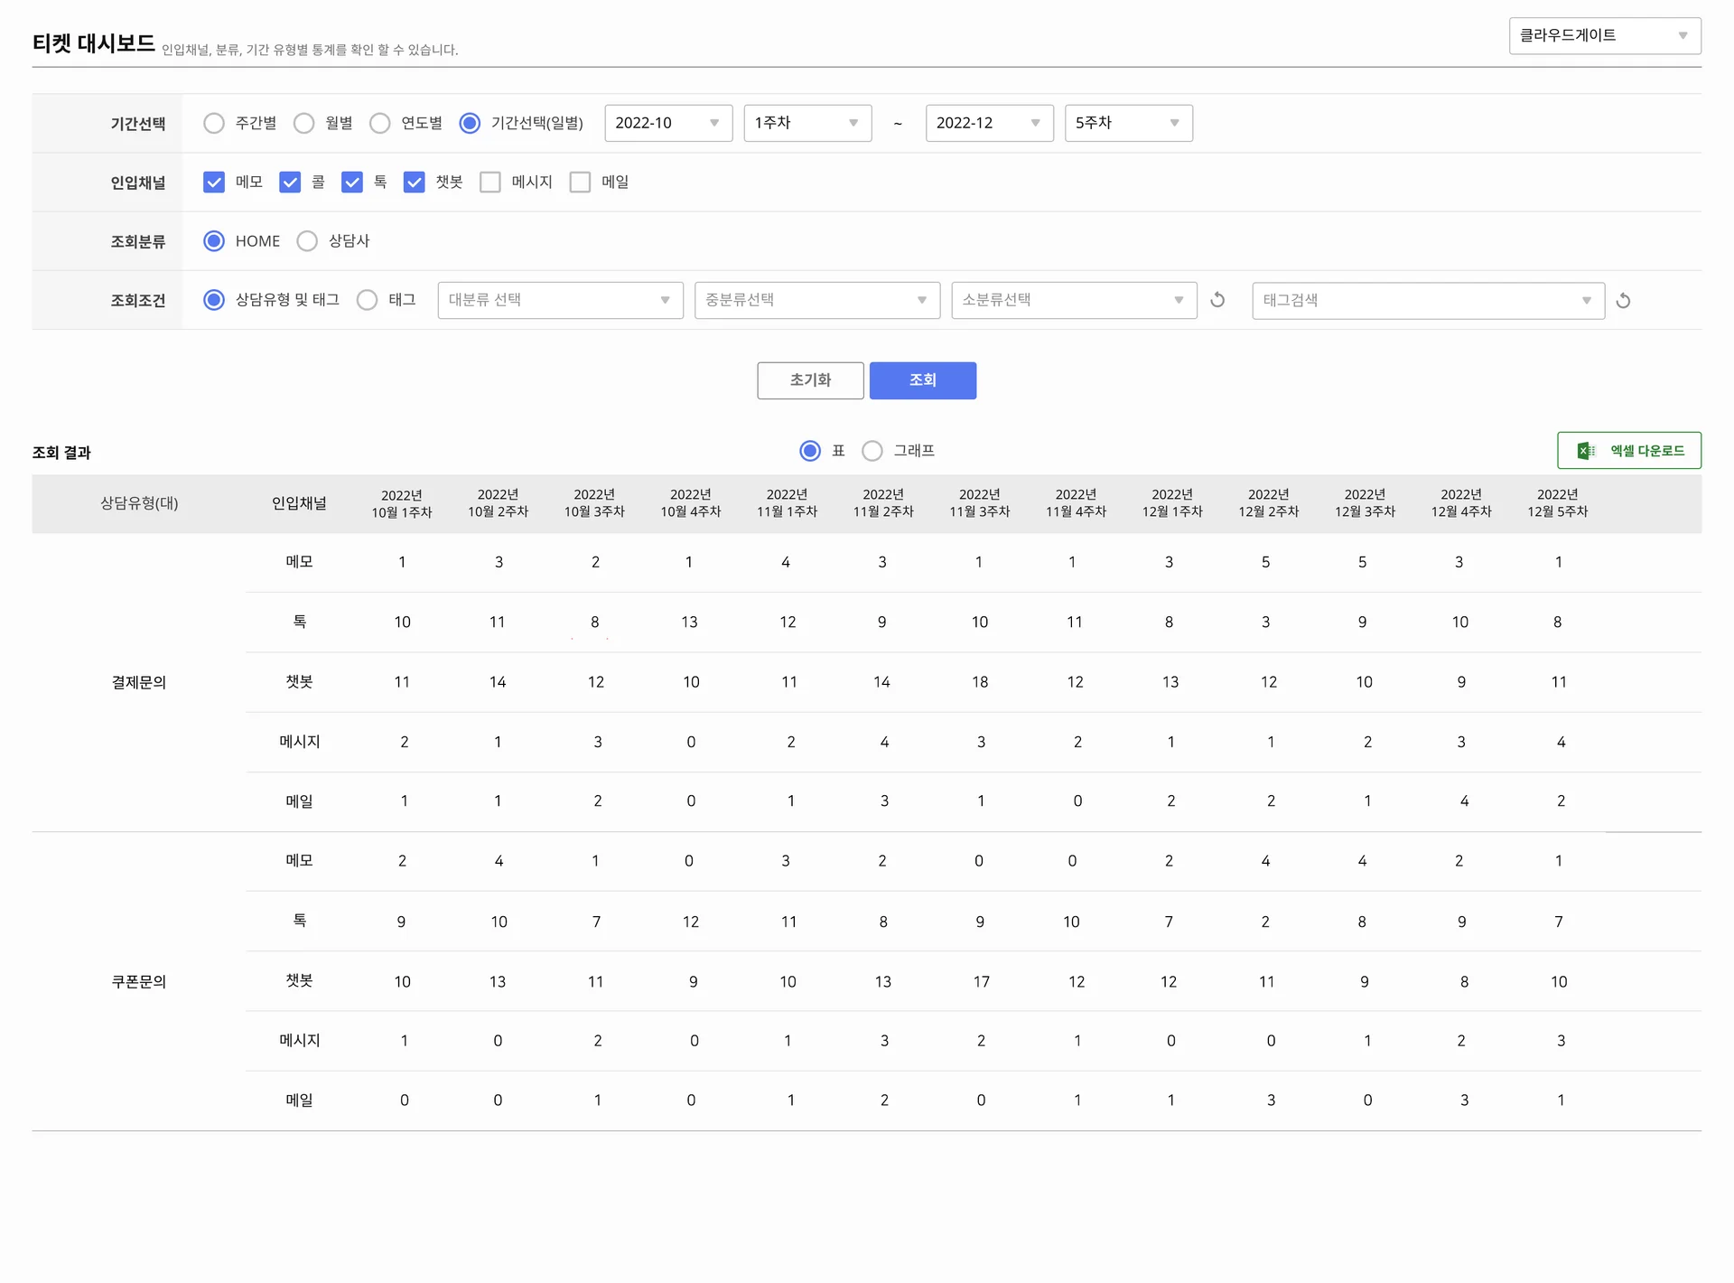Open the 2022-10 start month dropdown
Screen dimensions: 1734x1283
[667, 123]
